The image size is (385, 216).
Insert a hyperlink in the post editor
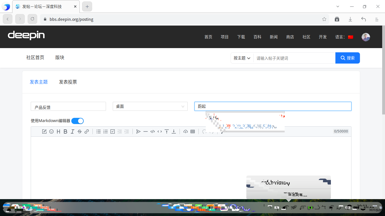pos(87,131)
